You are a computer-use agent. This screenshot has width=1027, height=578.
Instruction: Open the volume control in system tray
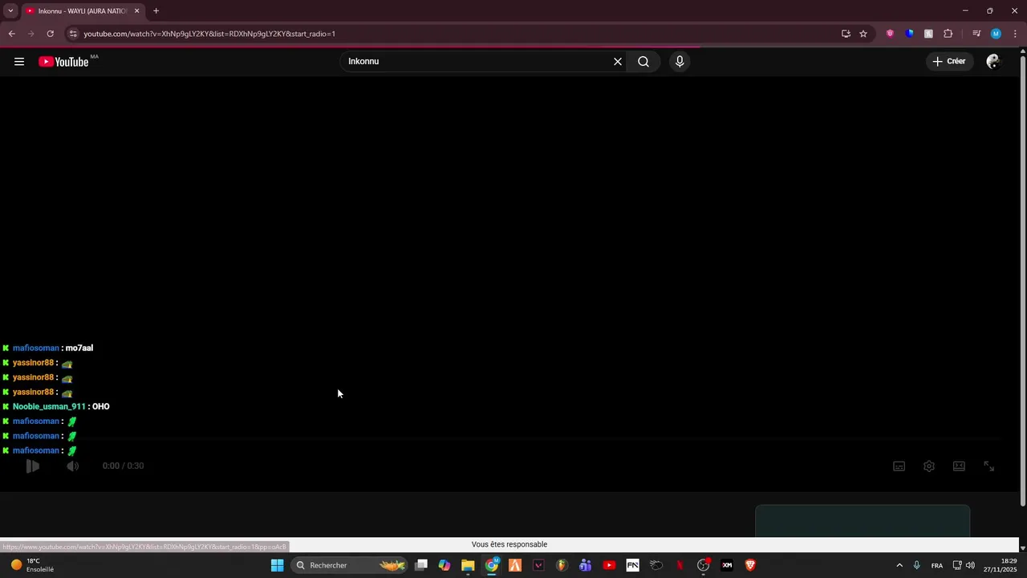[971, 565]
